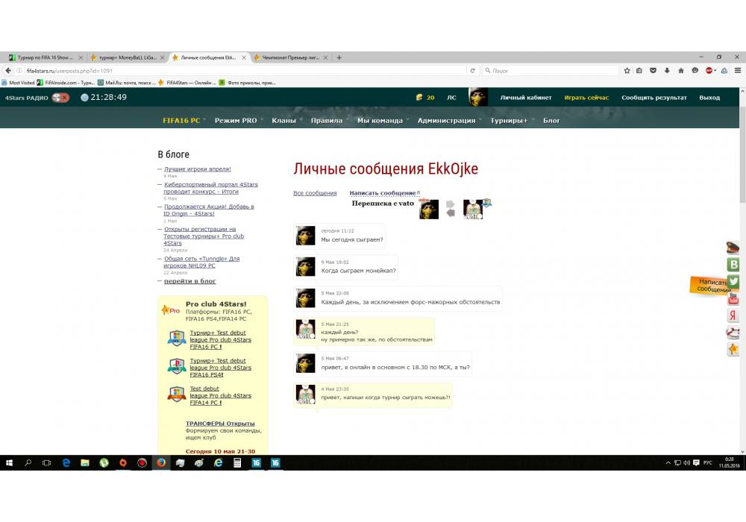Toggle the 4Stars radio player switch
Screen dimensions: 746x522
(60, 97)
